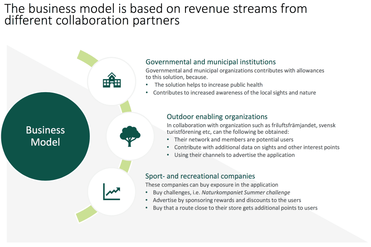This screenshot has height=247, width=371.
Task: Select bullet The solution helps to increase public health
Action: point(209,85)
